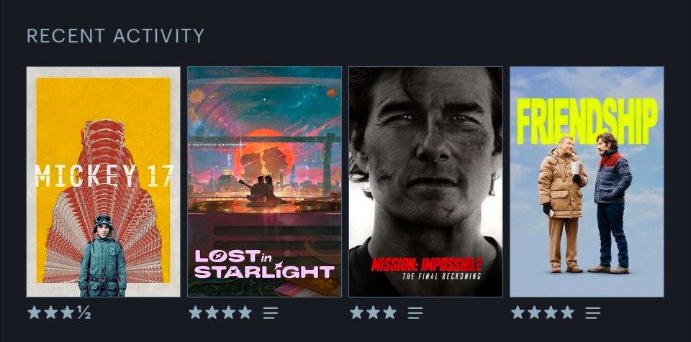The width and height of the screenshot is (691, 342).
Task: Click the third star under Mission: Impossible poster
Action: click(x=389, y=313)
